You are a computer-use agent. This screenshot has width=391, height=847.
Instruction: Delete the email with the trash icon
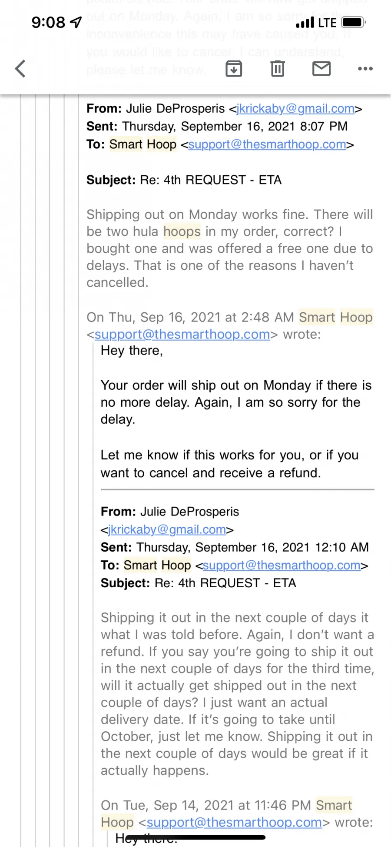(278, 69)
